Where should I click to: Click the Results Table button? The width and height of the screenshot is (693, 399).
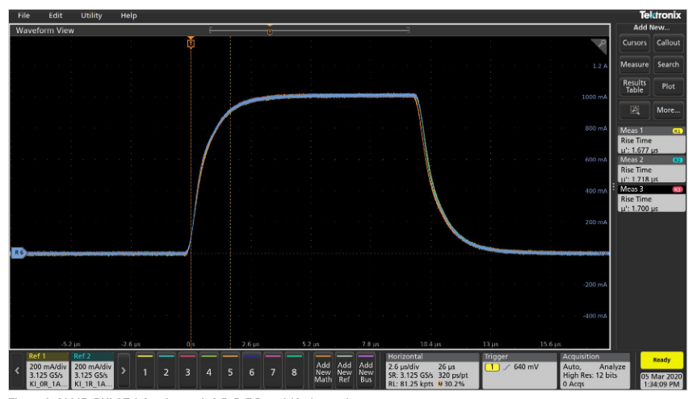pos(635,86)
